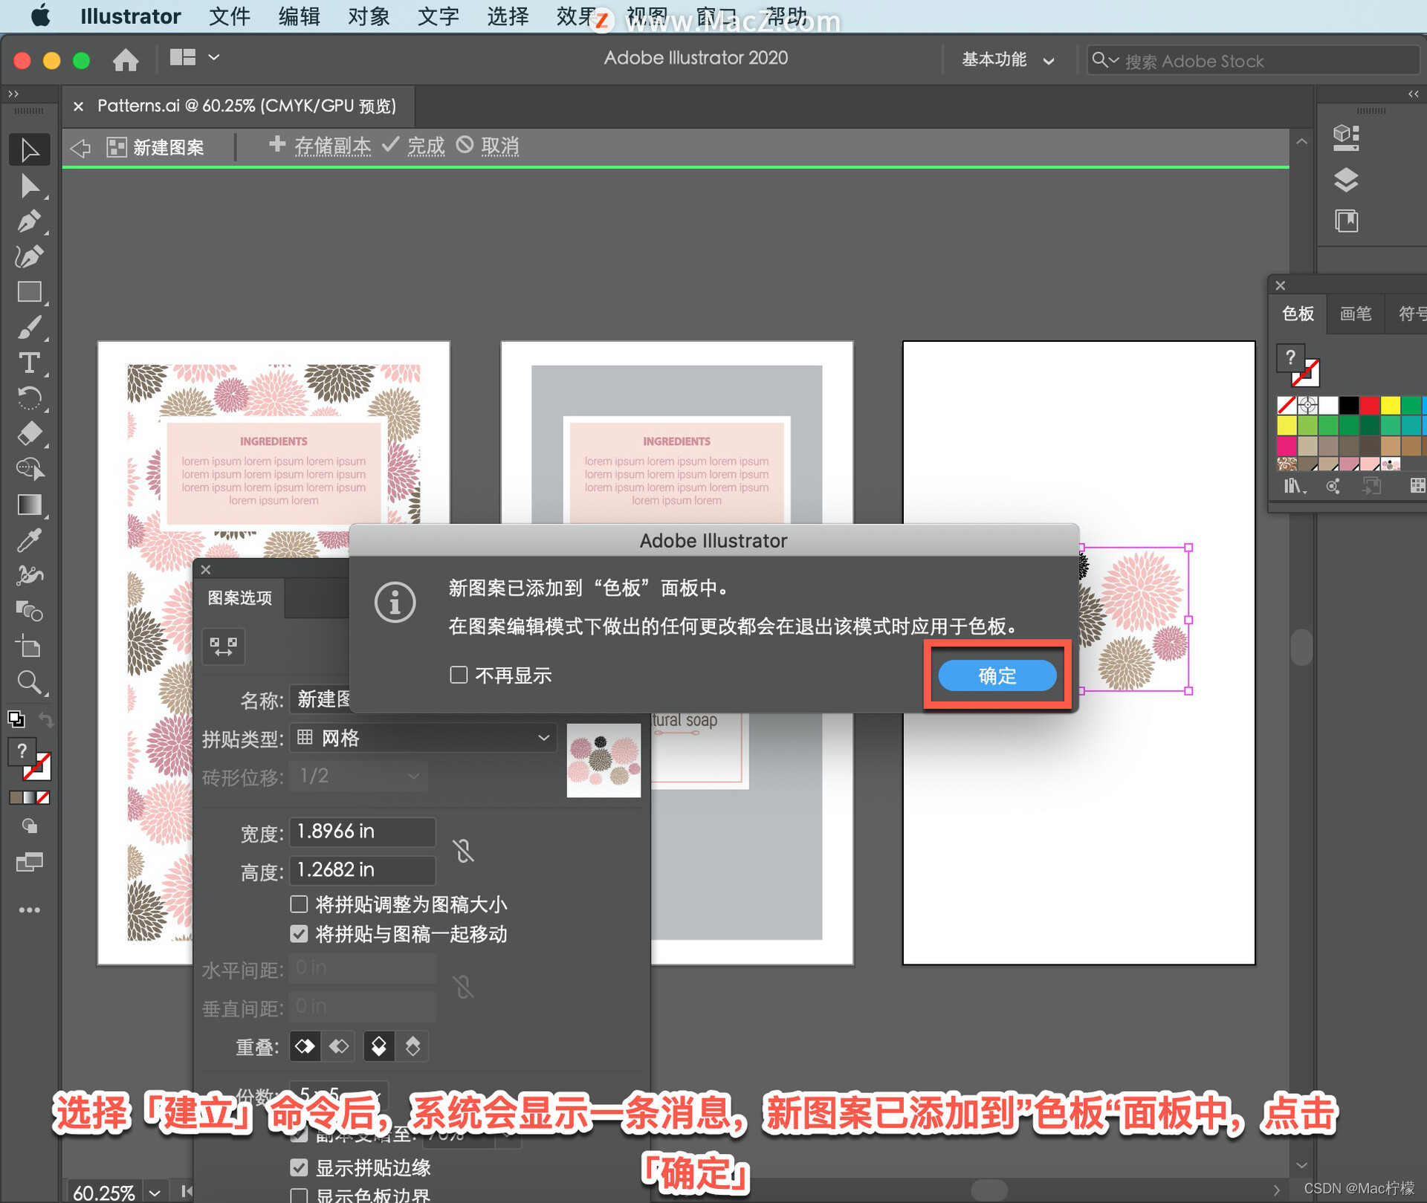Set overlap to bottom in front
The width and height of the screenshot is (1427, 1203).
pyautogui.click(x=412, y=1046)
